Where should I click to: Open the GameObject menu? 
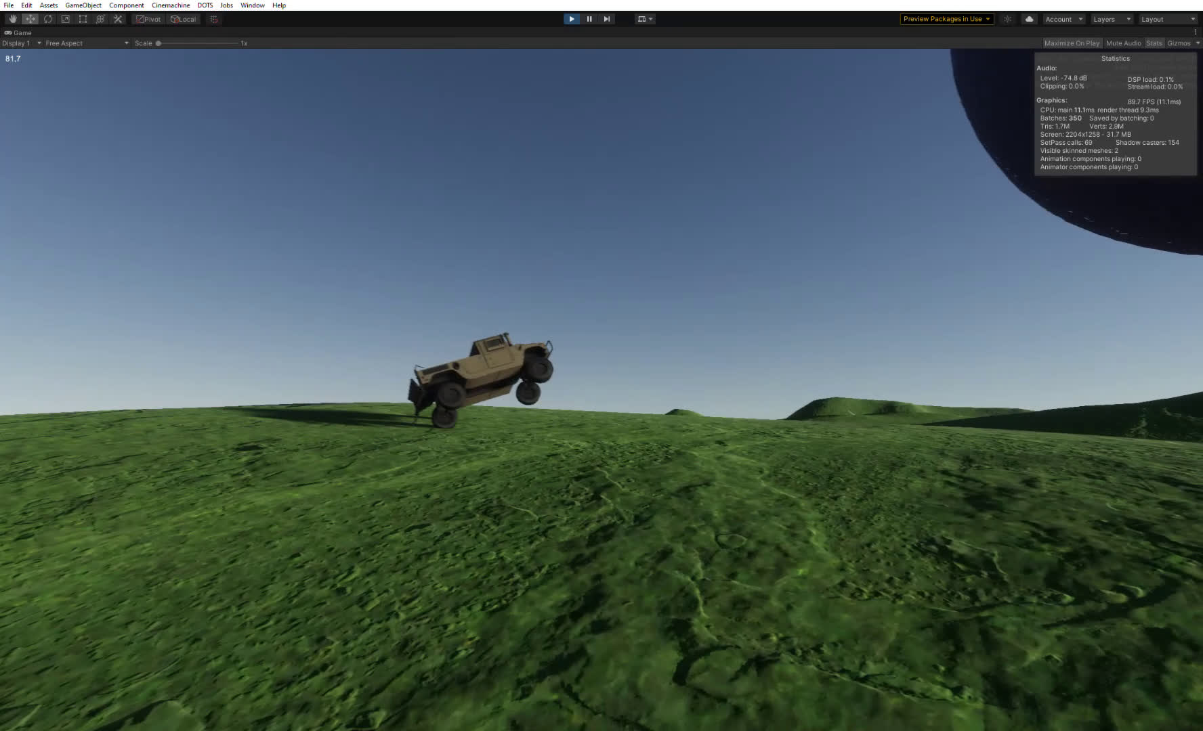(x=83, y=5)
